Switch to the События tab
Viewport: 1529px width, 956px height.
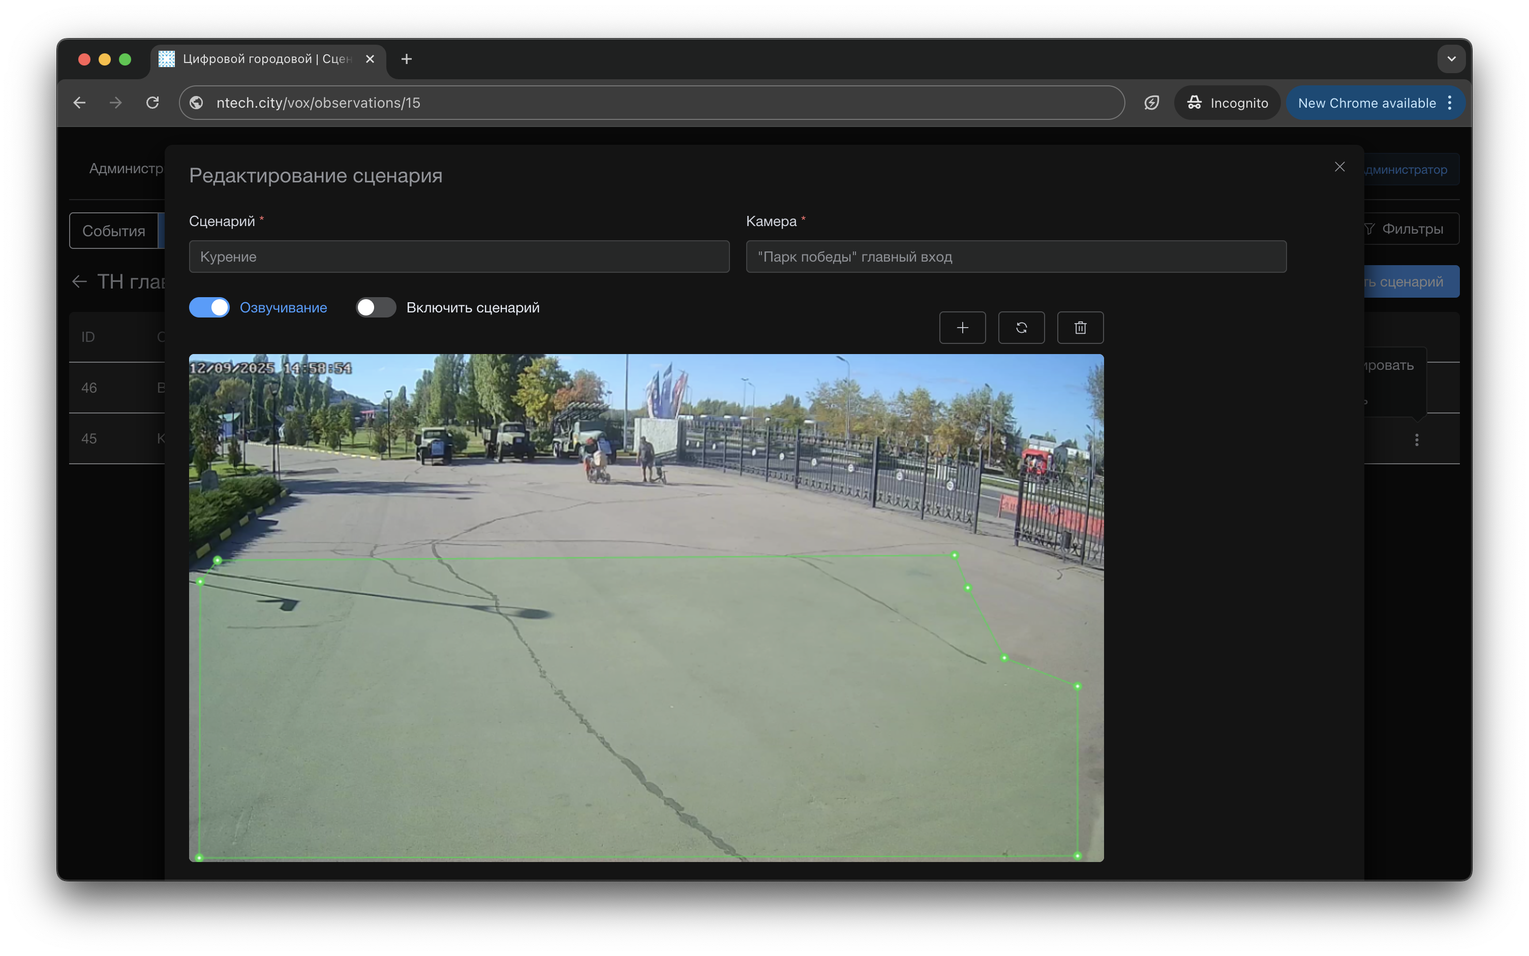click(x=114, y=231)
